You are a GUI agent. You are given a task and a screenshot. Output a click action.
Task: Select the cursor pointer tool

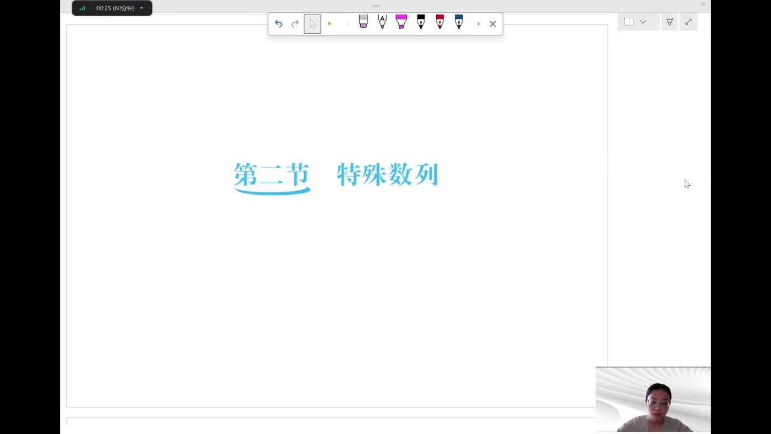tap(312, 24)
